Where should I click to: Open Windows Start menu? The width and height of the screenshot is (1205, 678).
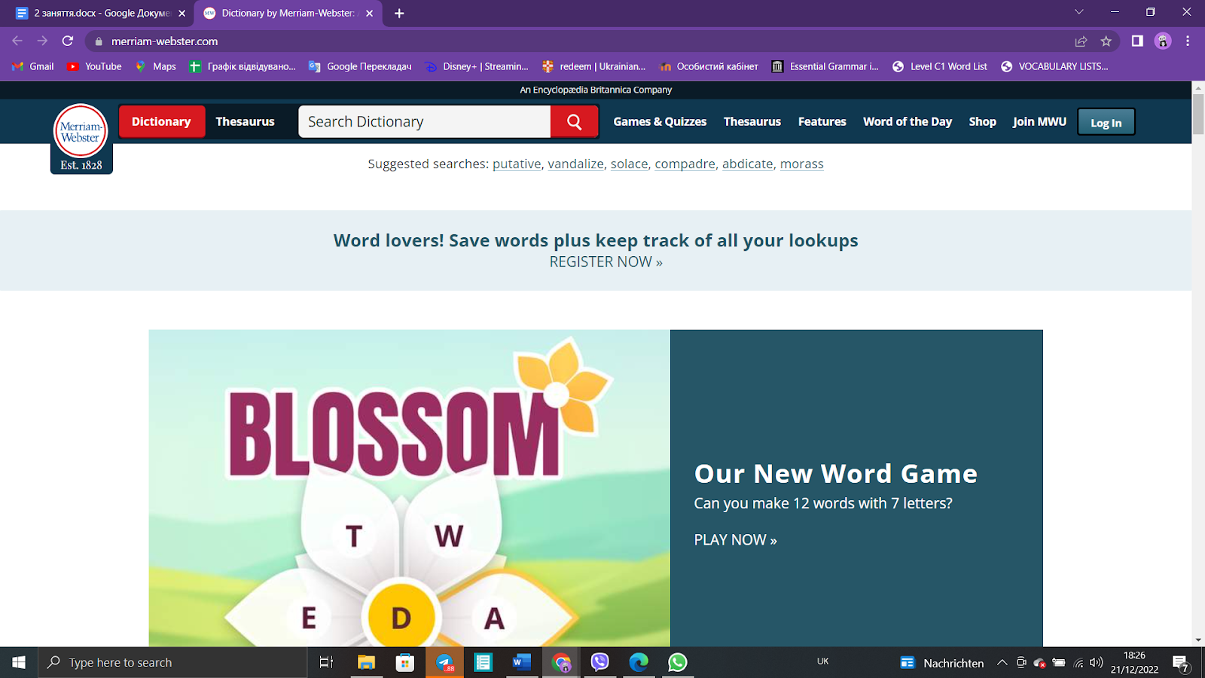point(19,662)
